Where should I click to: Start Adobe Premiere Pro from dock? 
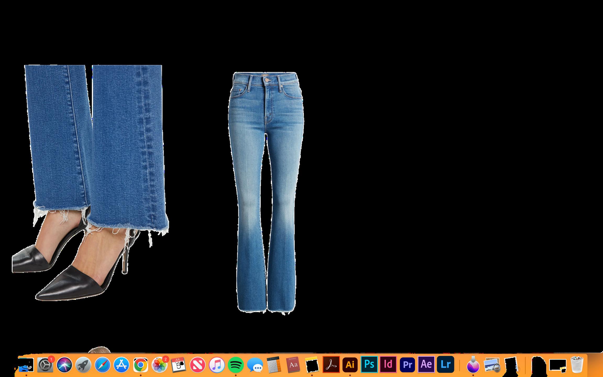coord(407,364)
